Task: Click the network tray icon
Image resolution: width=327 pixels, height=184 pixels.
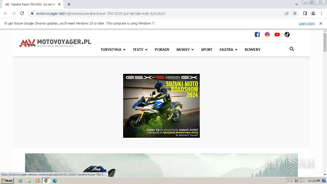Action: point(297,181)
